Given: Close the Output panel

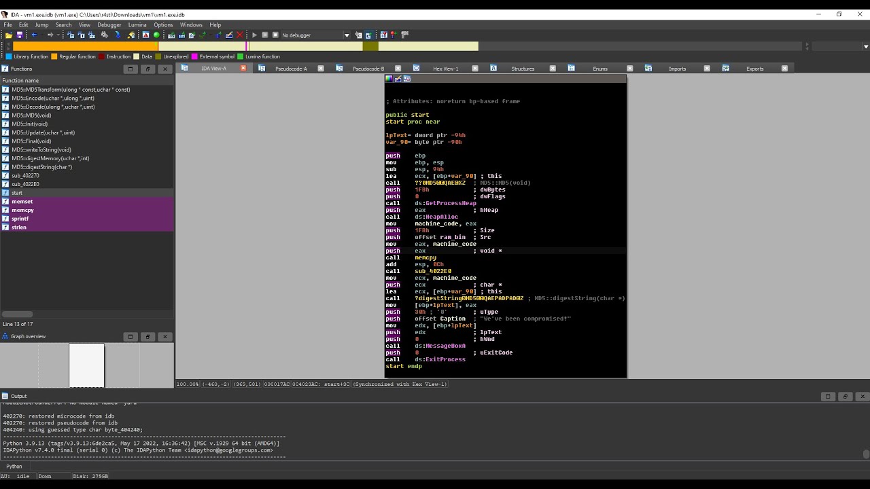Looking at the screenshot, I should point(862,396).
